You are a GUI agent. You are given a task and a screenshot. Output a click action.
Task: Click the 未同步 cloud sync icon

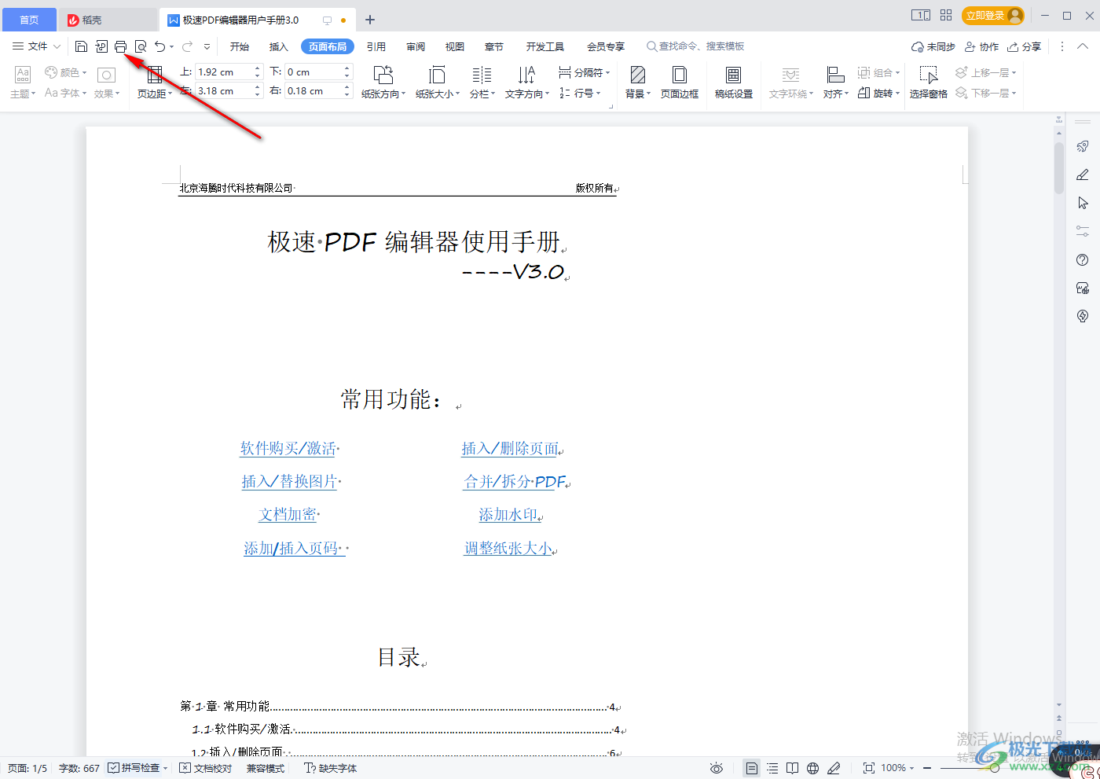[x=933, y=46]
